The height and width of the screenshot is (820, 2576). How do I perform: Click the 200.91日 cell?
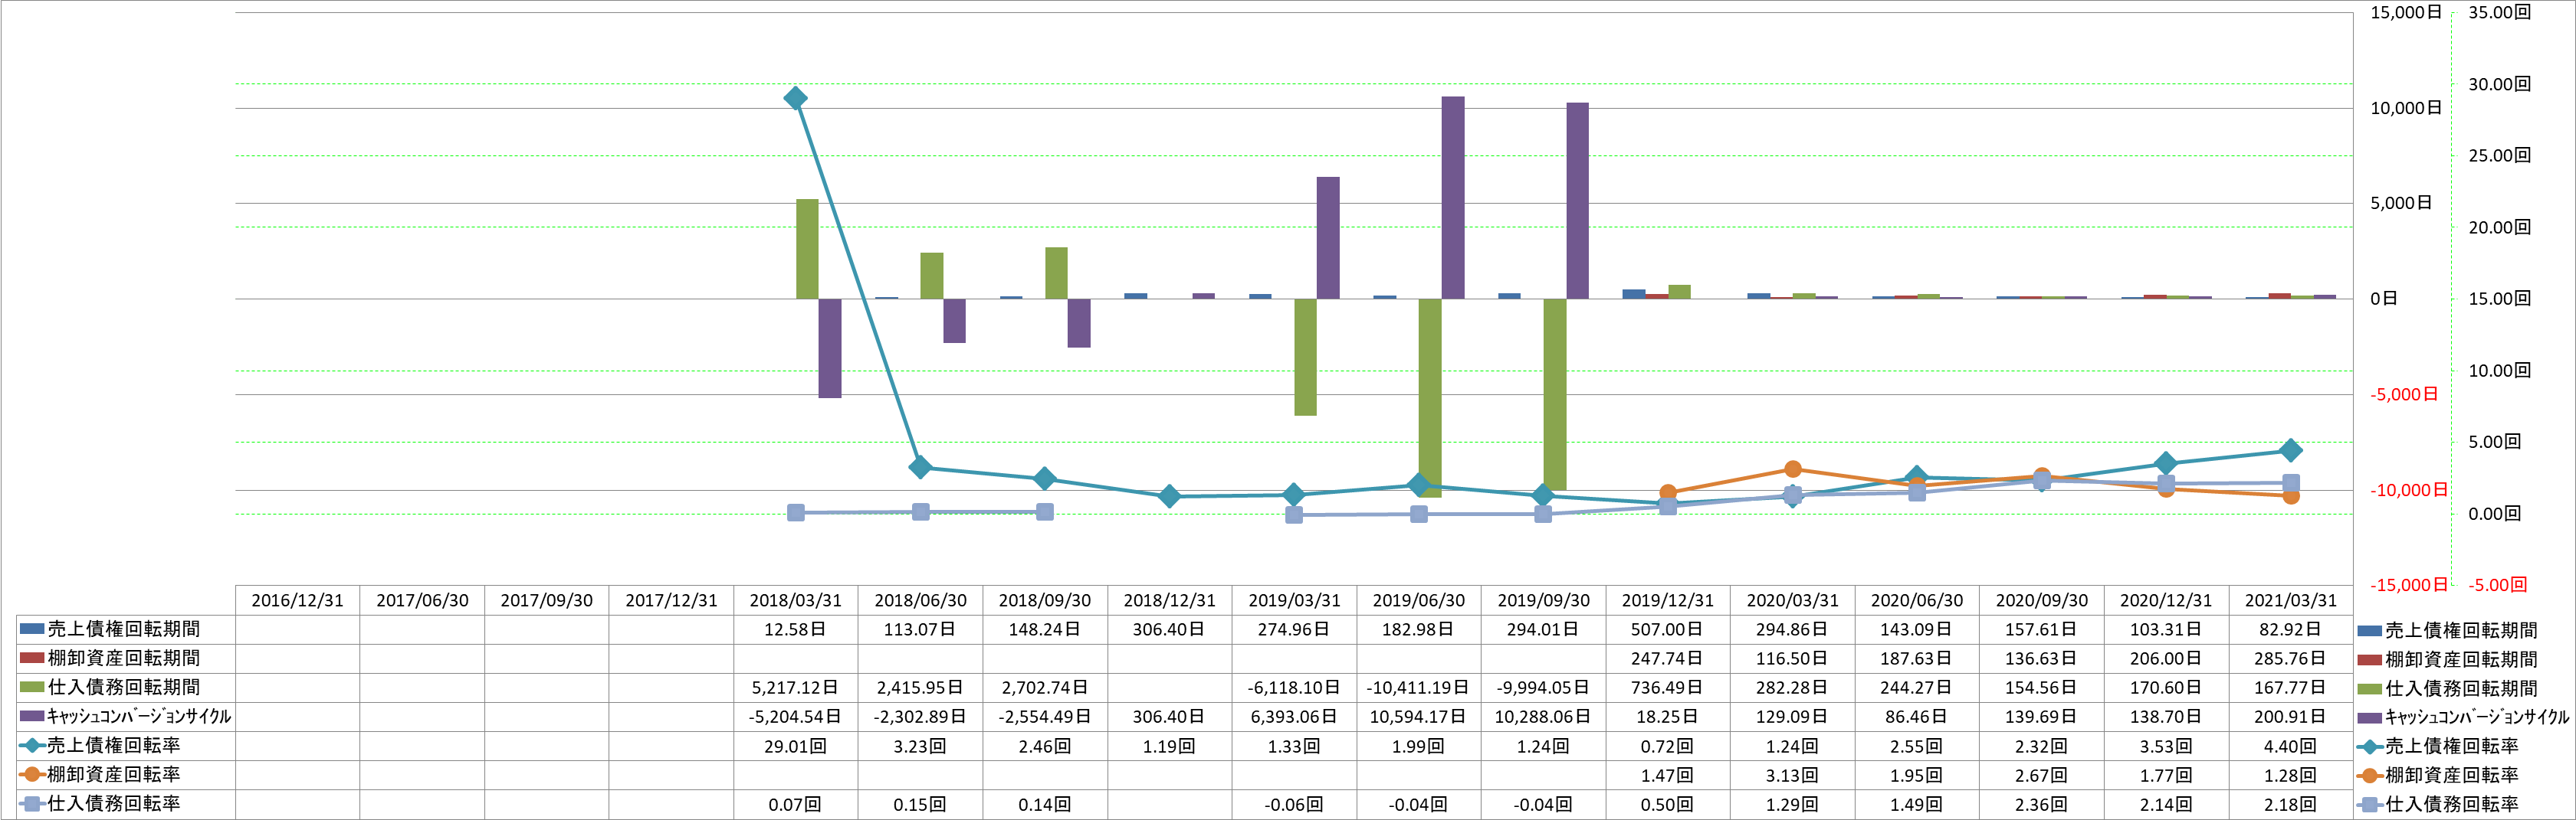tap(2291, 716)
